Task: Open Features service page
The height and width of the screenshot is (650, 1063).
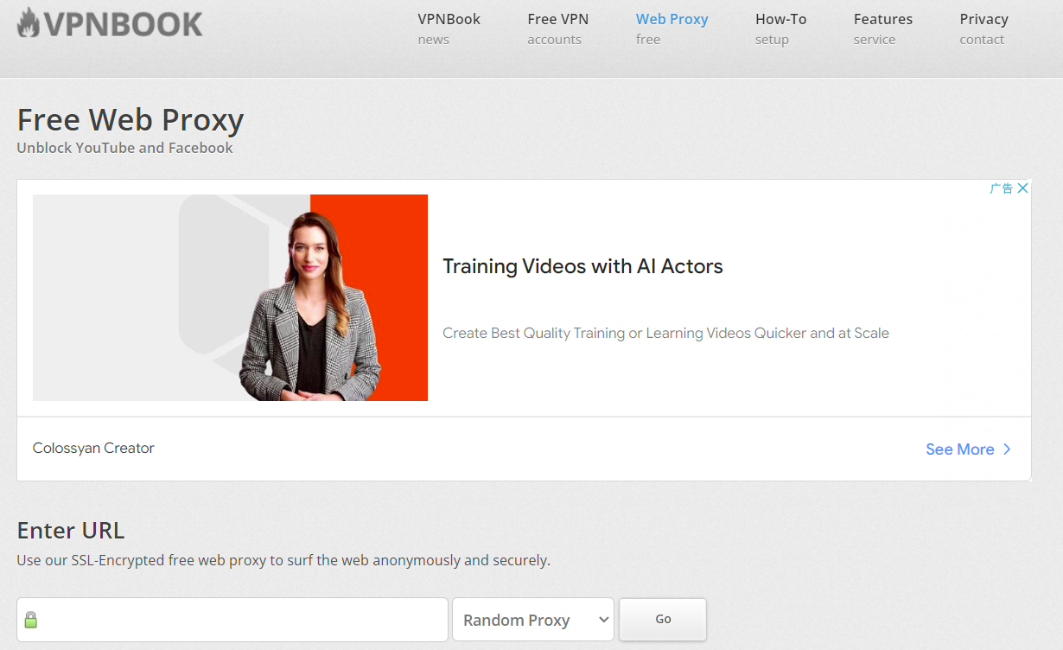Action: (x=882, y=29)
